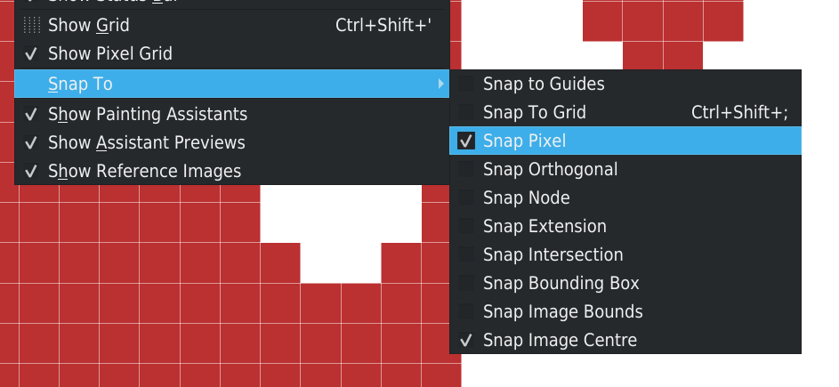Viewport: 839px width, 387px height.
Task: Uncheck the Snap Pixel checkbox
Action: 465,141
